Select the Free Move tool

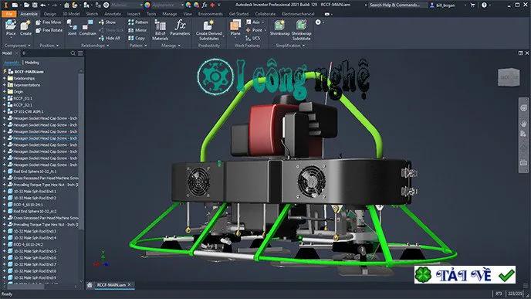click(x=49, y=22)
